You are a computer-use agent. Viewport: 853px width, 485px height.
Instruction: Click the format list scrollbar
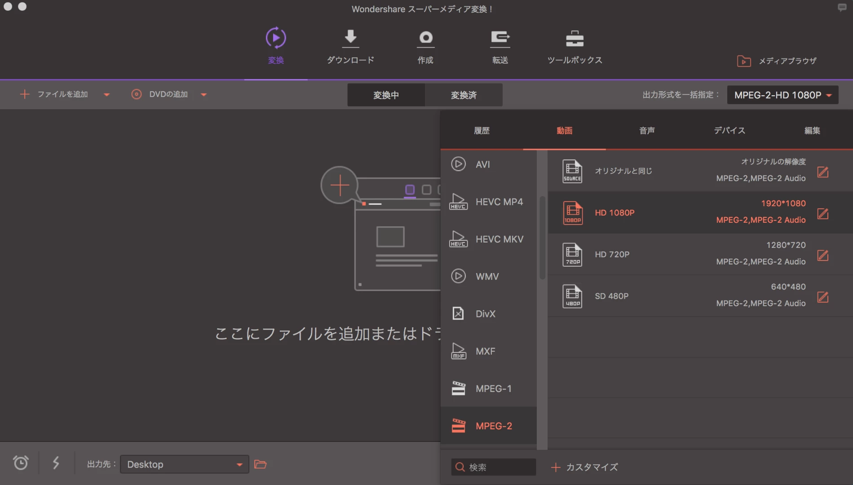[542, 238]
